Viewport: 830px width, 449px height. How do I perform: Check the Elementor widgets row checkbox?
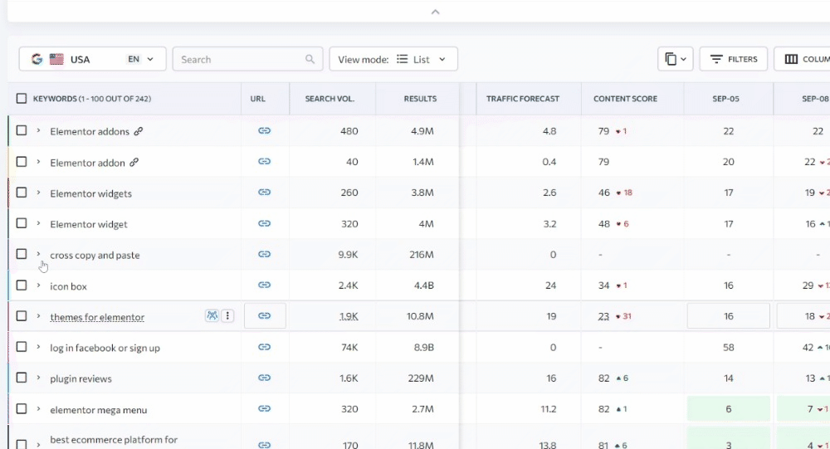[x=22, y=193]
